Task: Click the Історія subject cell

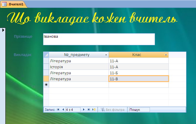Action: 79,67
